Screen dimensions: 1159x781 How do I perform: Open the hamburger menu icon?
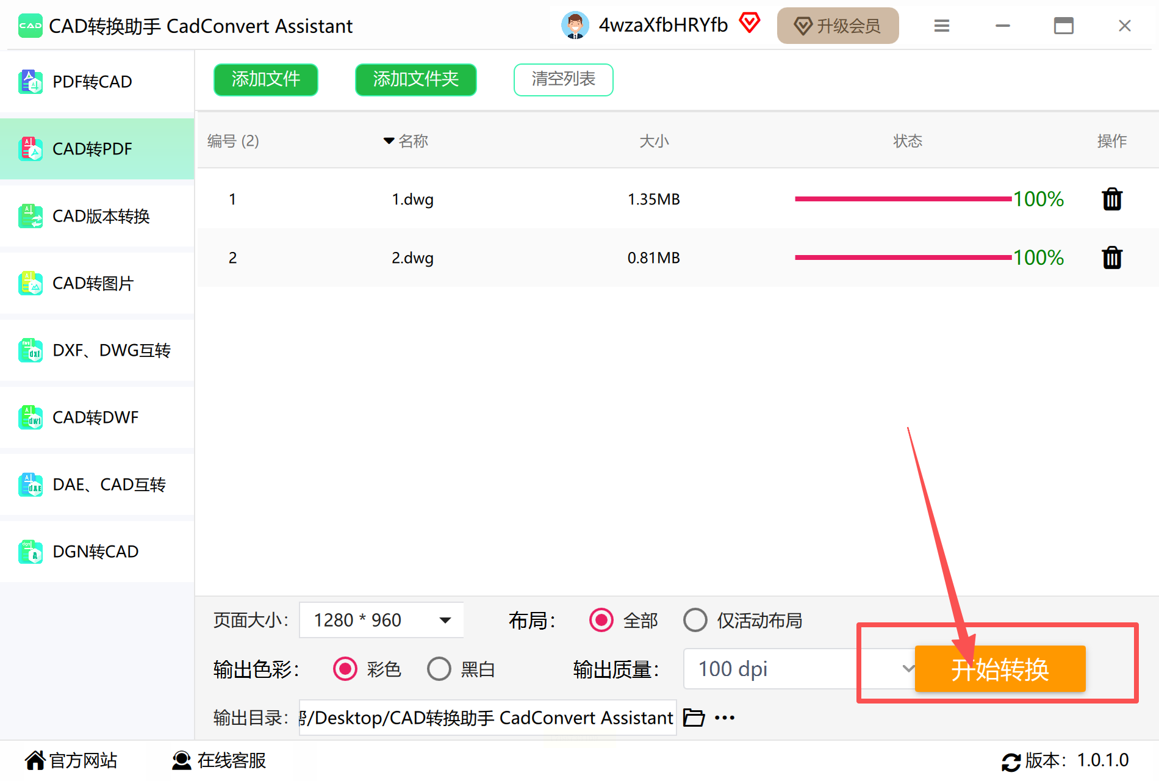point(942,26)
